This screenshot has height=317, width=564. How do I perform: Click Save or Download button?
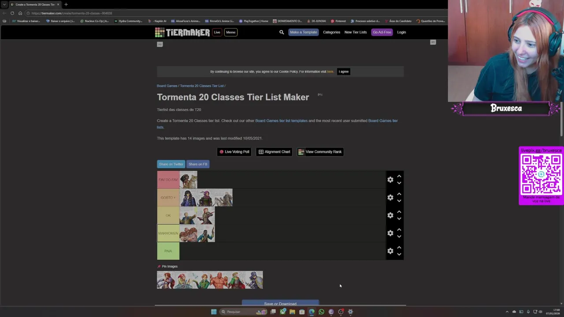point(280,303)
